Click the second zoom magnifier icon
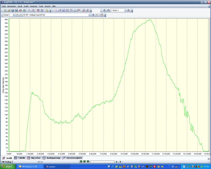Image resolution: width=211 pixels, height=169 pixels. pyautogui.click(x=88, y=11)
